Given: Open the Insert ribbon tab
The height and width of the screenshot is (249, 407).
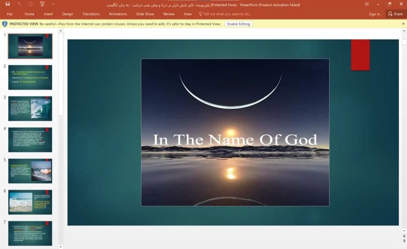Looking at the screenshot, I should [48, 14].
